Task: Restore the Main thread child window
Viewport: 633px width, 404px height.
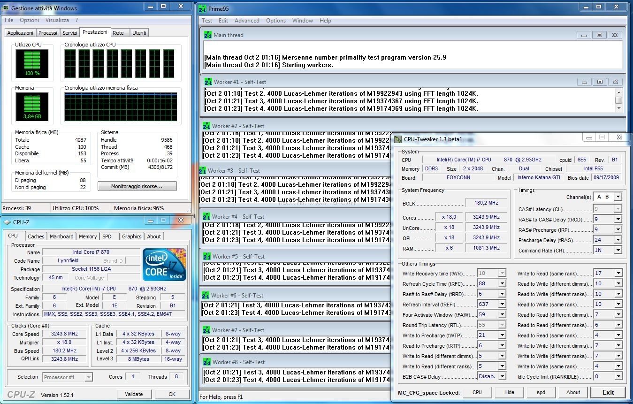Action: point(599,35)
